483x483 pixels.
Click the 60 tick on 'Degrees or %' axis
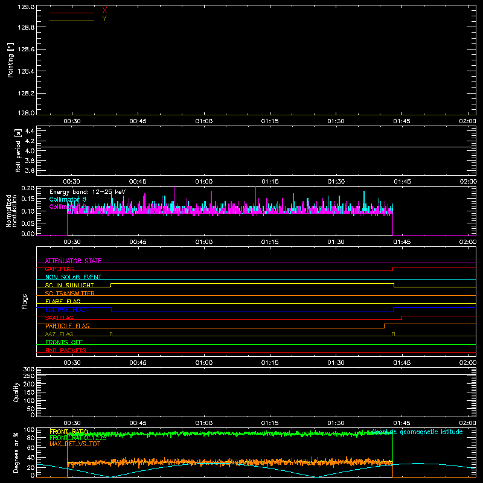[31, 447]
